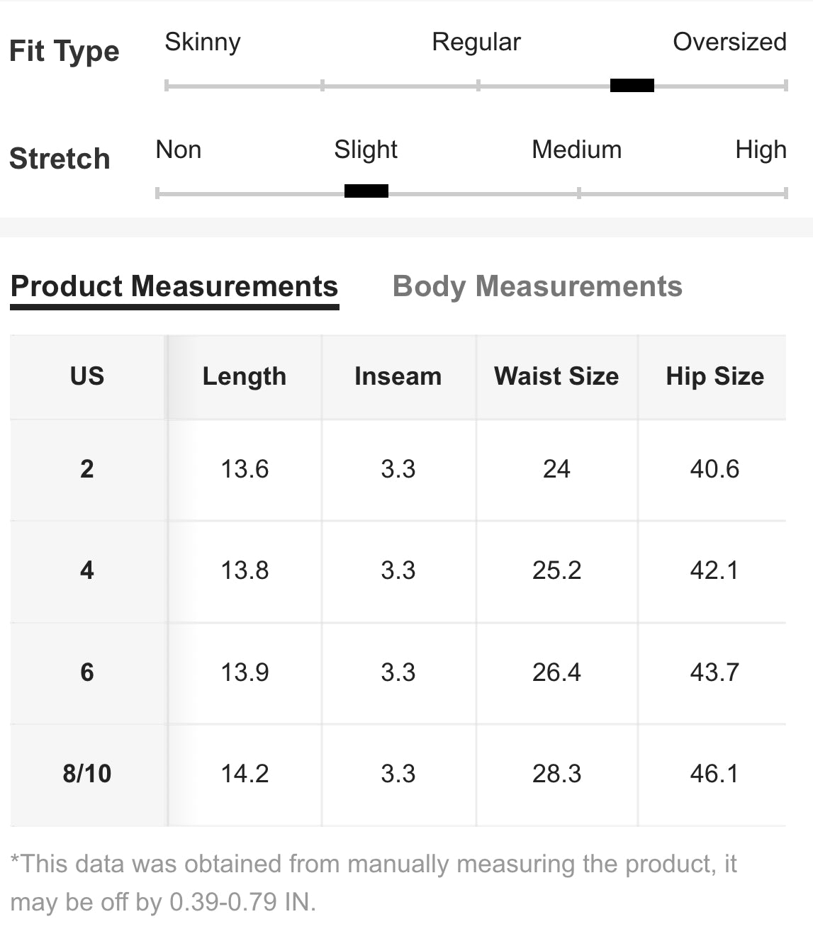
Task: Click the Medium stretch label
Action: tap(576, 150)
